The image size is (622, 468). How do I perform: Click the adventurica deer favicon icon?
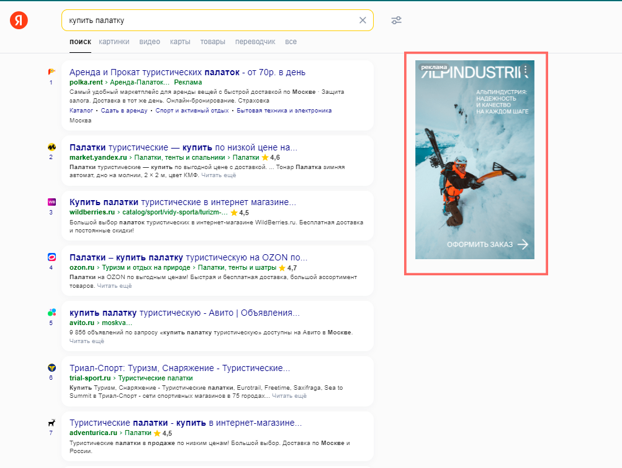52,423
